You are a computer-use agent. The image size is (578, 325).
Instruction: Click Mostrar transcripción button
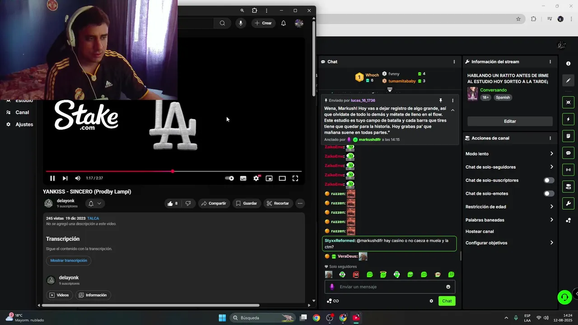69,260
